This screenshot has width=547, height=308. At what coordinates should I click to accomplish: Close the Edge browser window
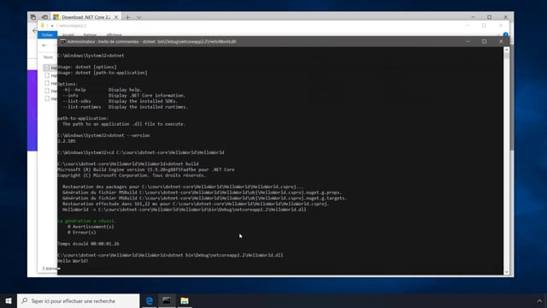click(505, 17)
